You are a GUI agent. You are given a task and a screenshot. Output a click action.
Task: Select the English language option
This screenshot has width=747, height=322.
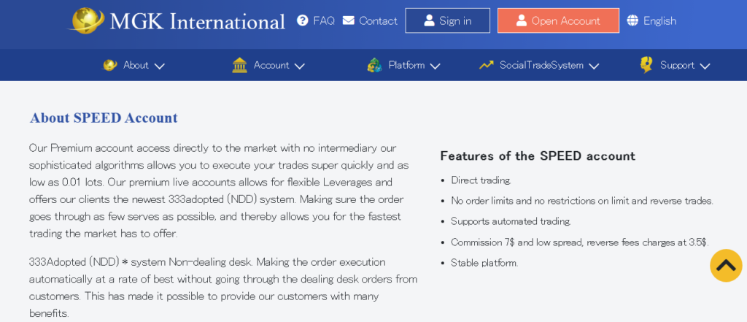651,20
